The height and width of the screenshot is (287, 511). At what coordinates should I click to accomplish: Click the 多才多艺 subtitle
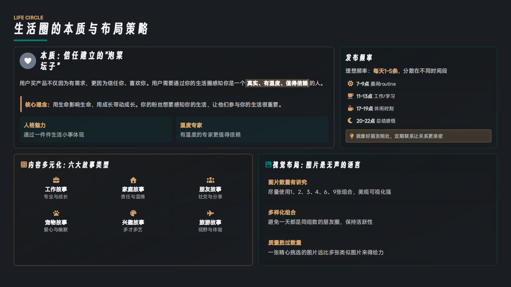(133, 230)
